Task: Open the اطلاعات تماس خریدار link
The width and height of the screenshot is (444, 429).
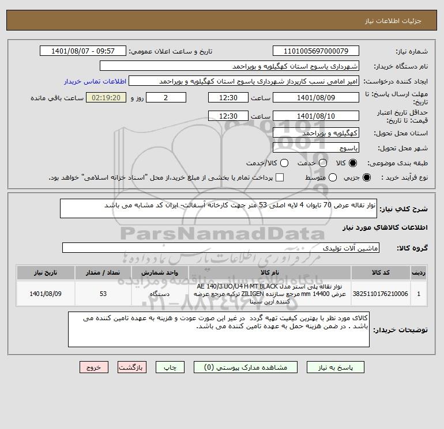Action: [95, 81]
